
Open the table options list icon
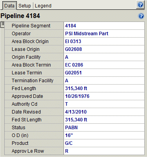(2, 25)
